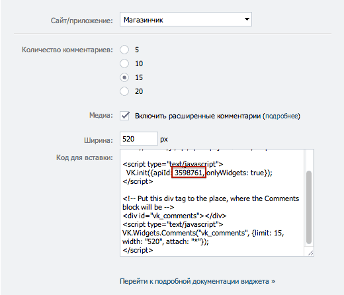Screen dimensions: 344x295
Task: Click the VK.Widgets.Comments code line
Action: point(203,233)
